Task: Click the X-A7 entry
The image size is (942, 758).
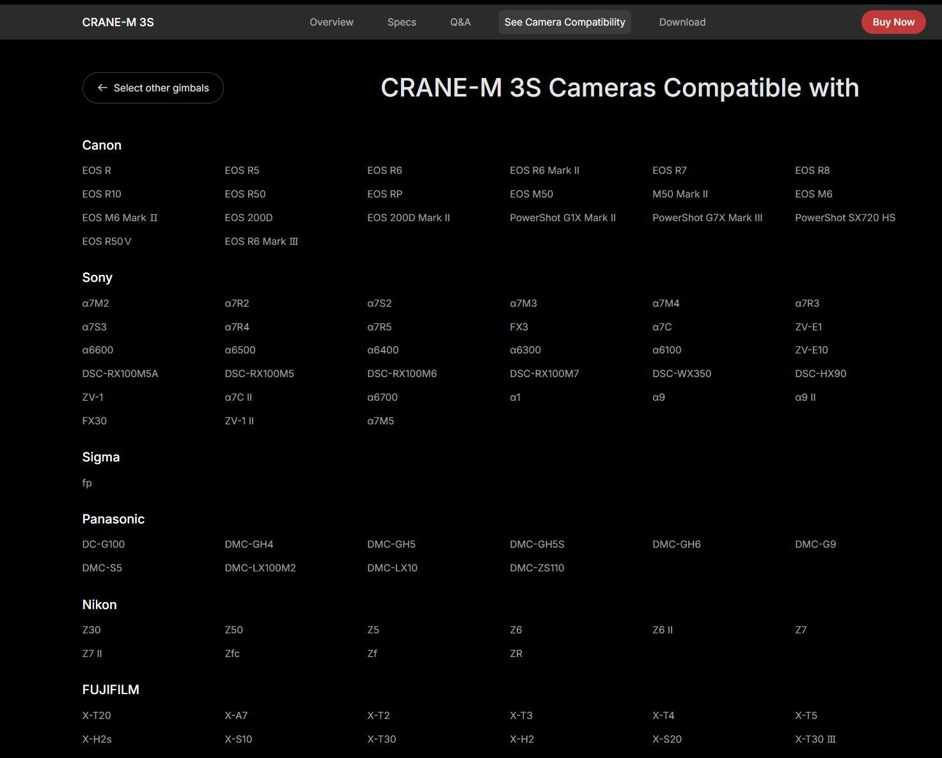Action: pyautogui.click(x=236, y=715)
